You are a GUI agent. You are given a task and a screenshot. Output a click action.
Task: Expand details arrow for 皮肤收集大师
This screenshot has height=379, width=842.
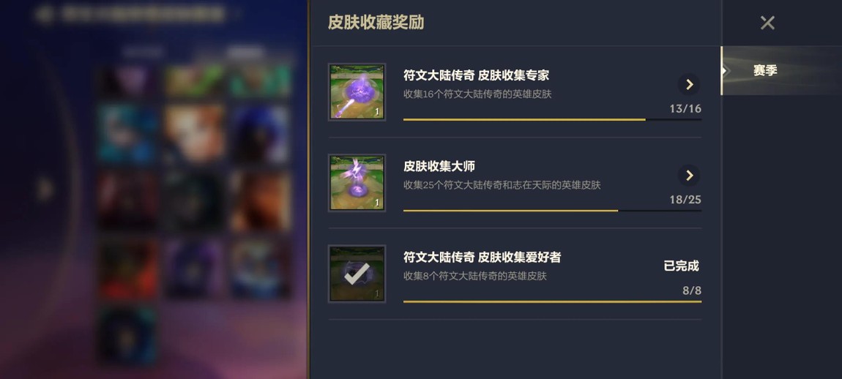tap(689, 175)
